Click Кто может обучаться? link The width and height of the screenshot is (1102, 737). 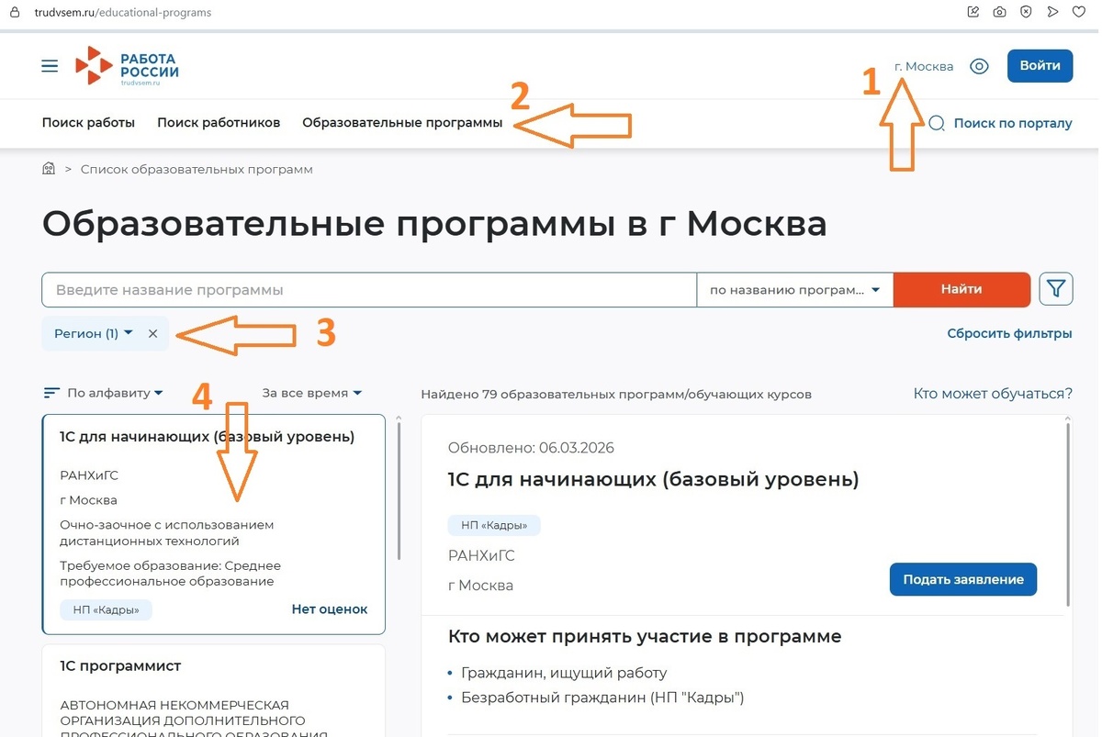click(x=993, y=394)
